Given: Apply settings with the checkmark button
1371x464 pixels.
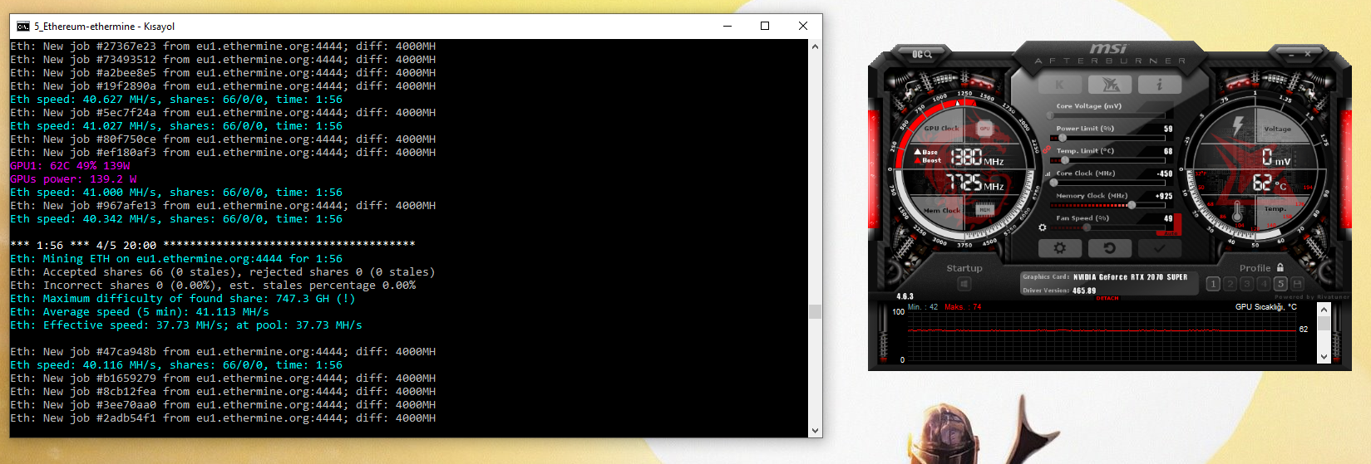Looking at the screenshot, I should pyautogui.click(x=1160, y=248).
